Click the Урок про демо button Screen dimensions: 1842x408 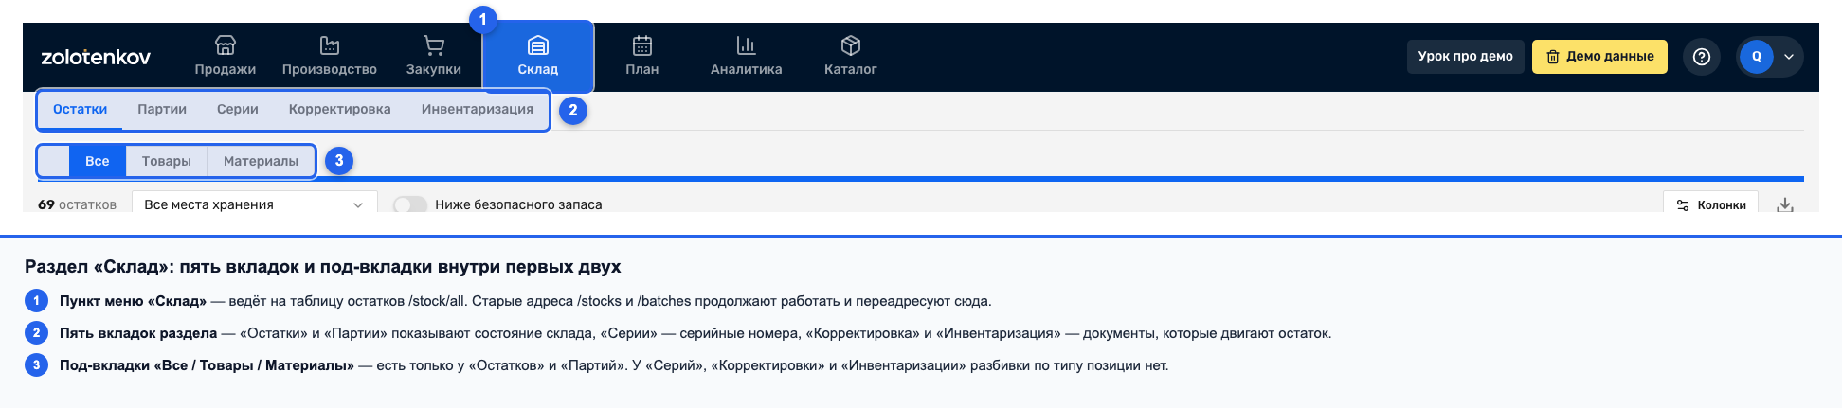click(1466, 57)
